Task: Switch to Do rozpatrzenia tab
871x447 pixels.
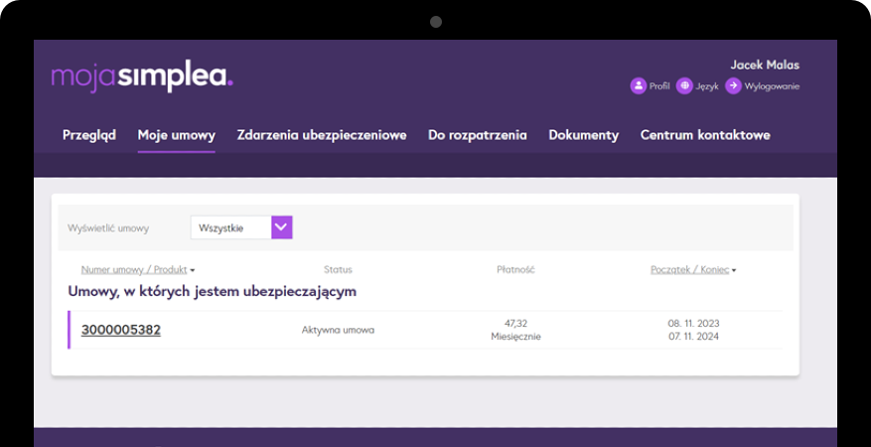Action: pyautogui.click(x=478, y=135)
